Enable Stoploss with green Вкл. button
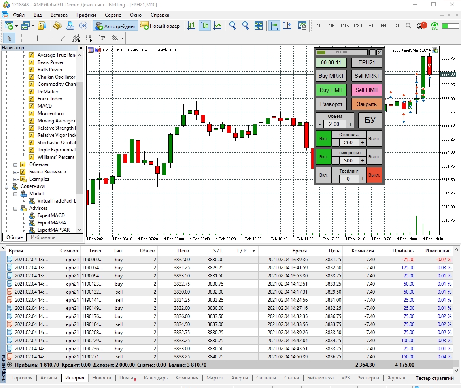Screen dimensions: 461x388 click(323, 139)
